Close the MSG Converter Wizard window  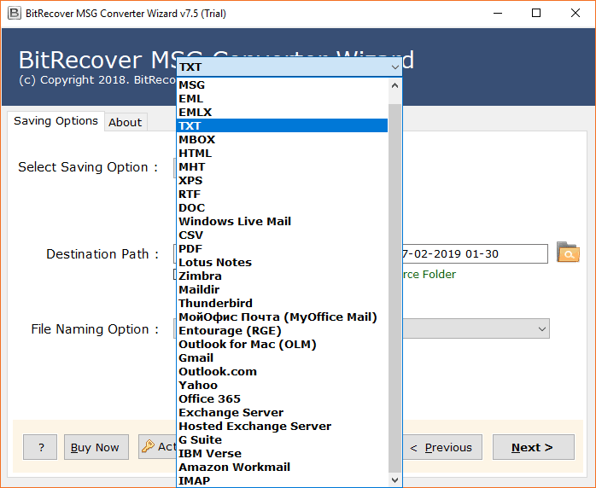[x=576, y=14]
